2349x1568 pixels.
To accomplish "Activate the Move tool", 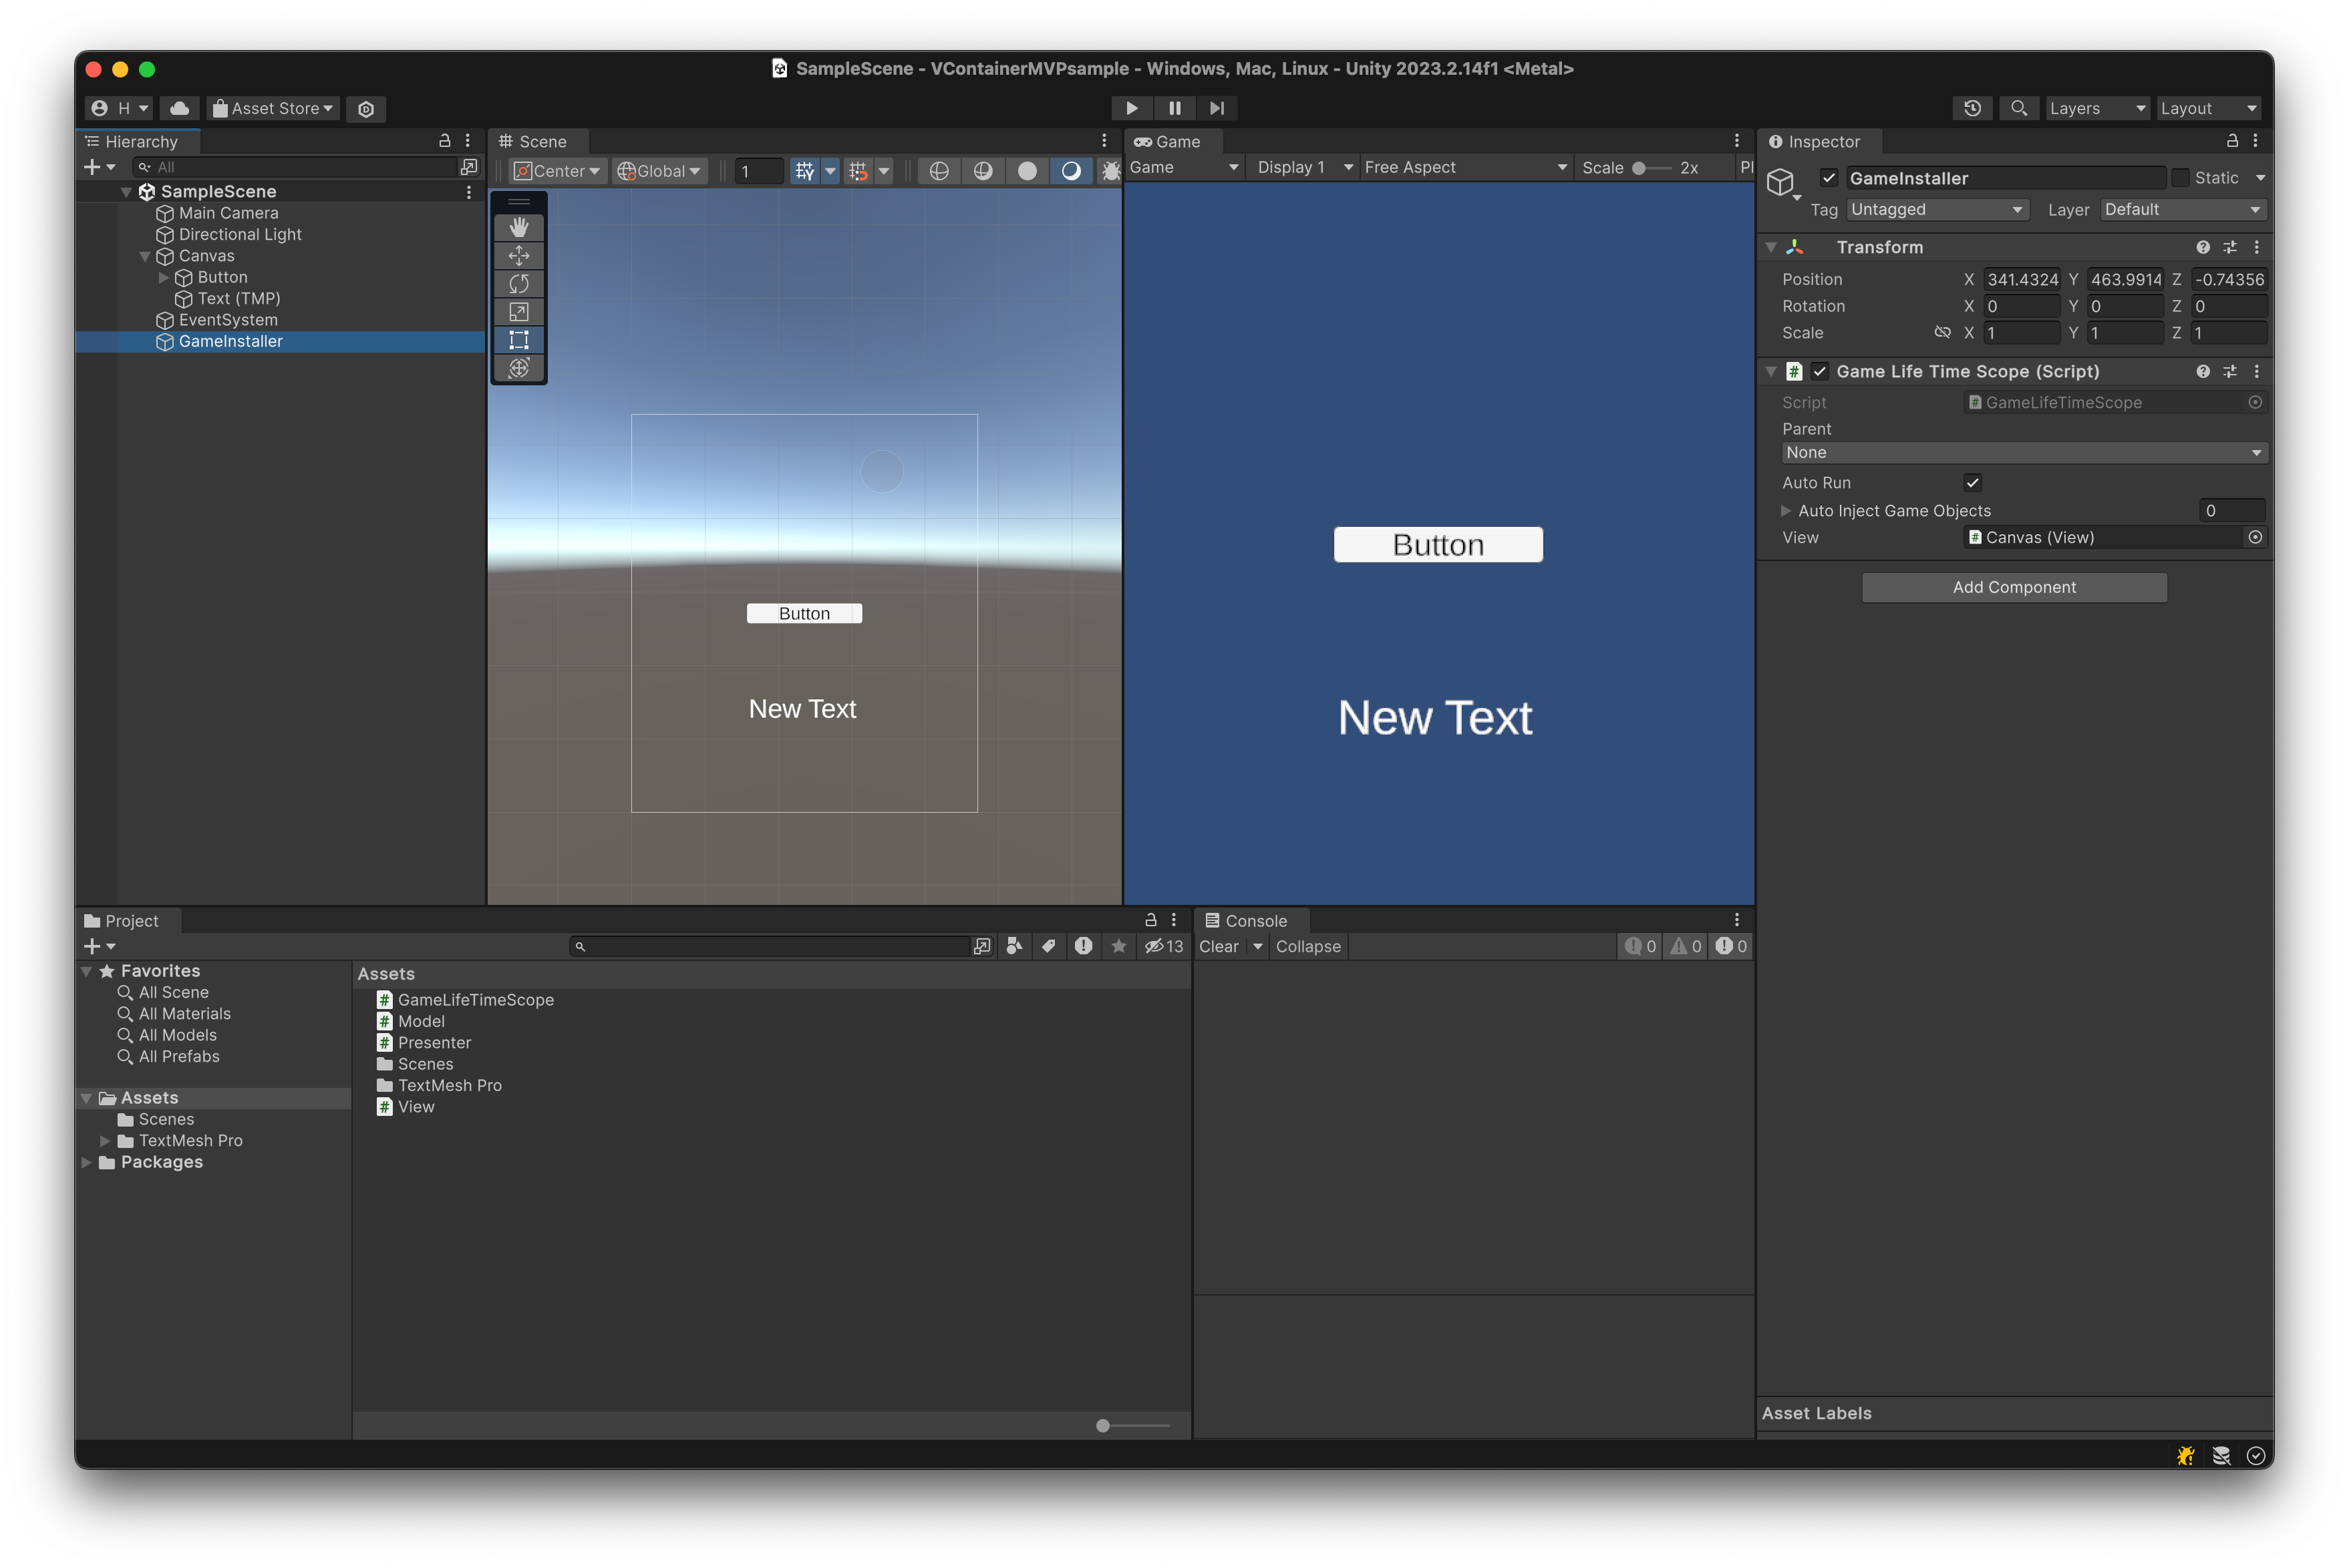I will pyautogui.click(x=519, y=255).
